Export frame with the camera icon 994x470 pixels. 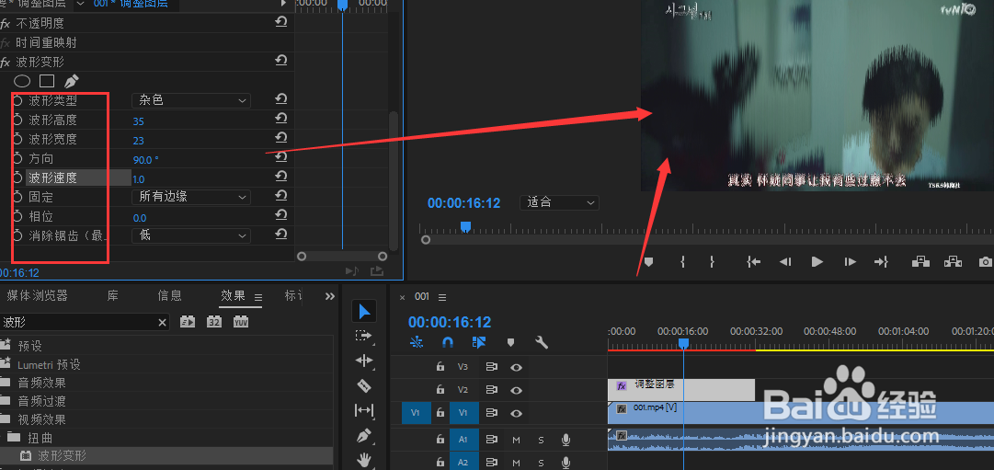[985, 261]
